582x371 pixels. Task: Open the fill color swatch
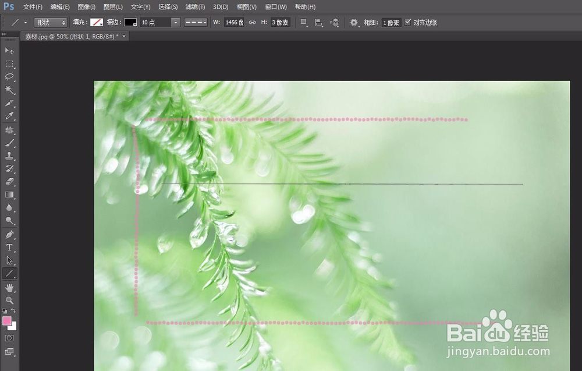pos(97,23)
